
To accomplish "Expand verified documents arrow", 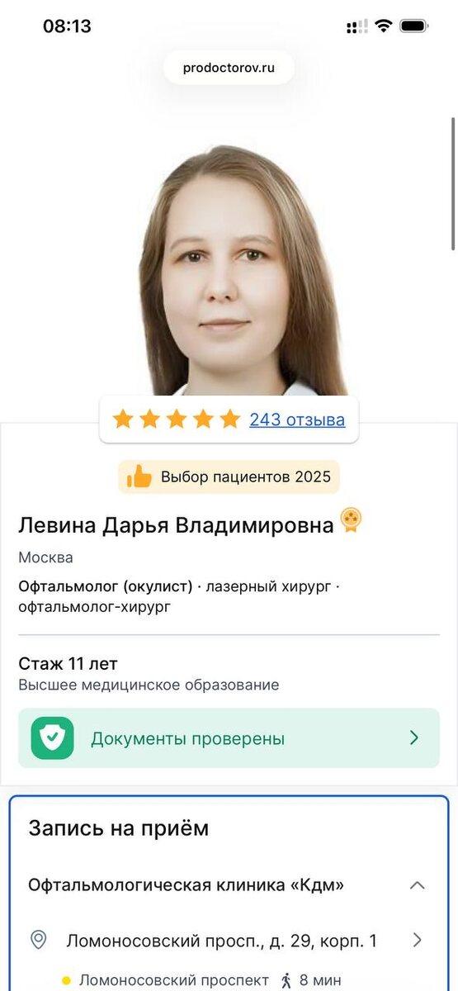I will (x=414, y=738).
